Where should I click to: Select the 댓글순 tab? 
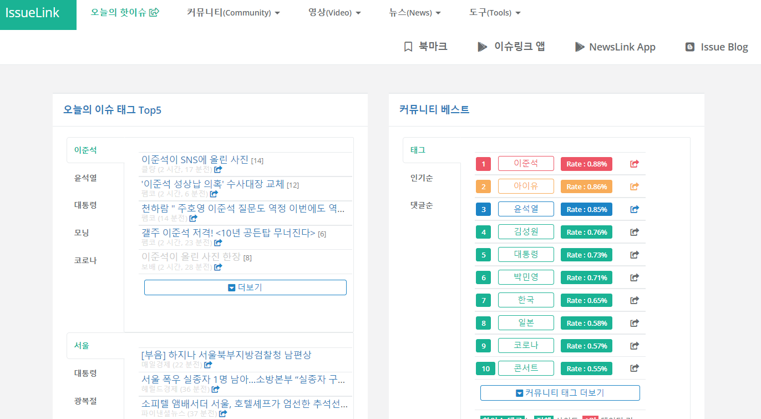tap(422, 205)
